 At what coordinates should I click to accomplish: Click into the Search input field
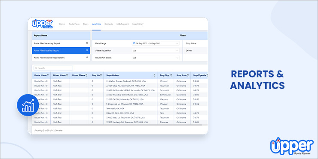[x=53, y=68]
